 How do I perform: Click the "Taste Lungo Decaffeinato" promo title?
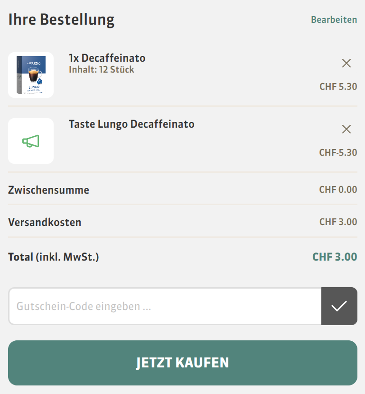pyautogui.click(x=131, y=124)
